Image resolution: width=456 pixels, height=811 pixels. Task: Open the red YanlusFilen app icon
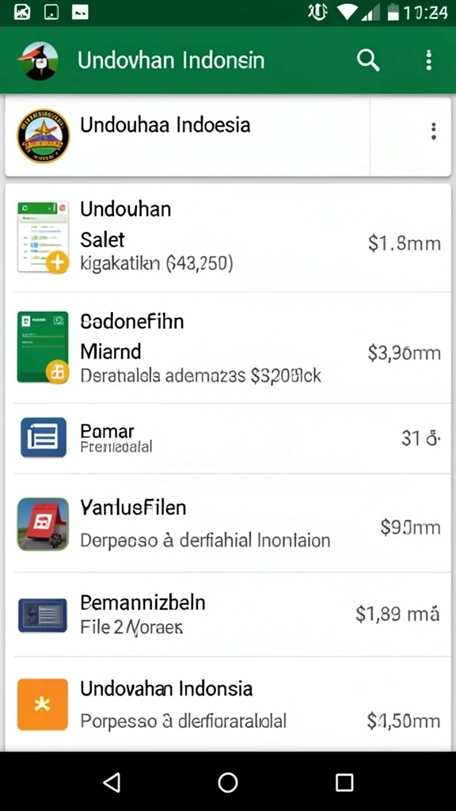[x=43, y=524]
